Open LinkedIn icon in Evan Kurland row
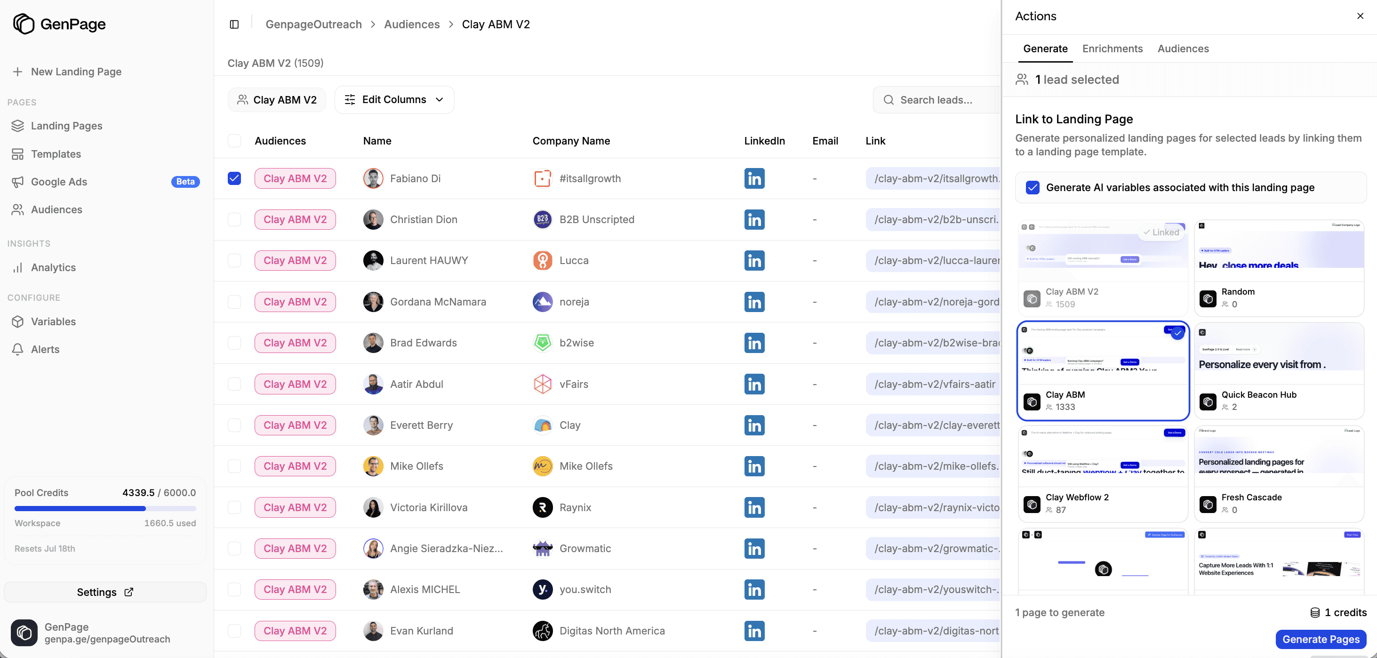Image resolution: width=1377 pixels, height=658 pixels. pos(754,631)
